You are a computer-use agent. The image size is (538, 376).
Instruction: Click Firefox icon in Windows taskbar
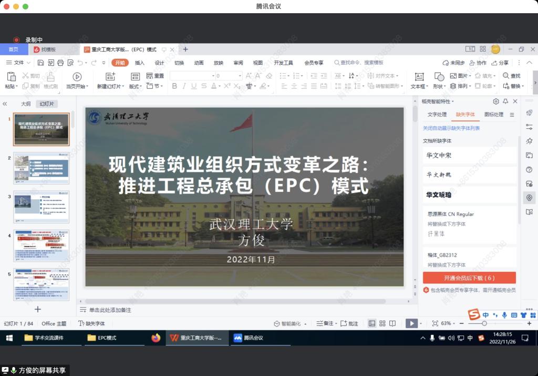[156, 338]
